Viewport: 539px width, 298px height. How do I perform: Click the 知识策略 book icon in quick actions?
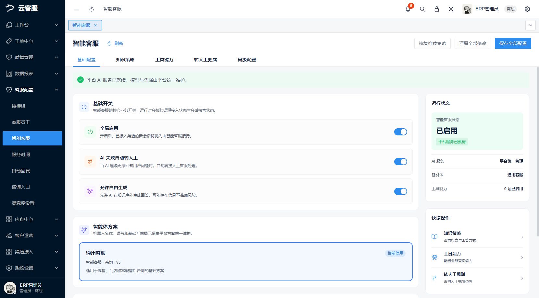(x=434, y=237)
